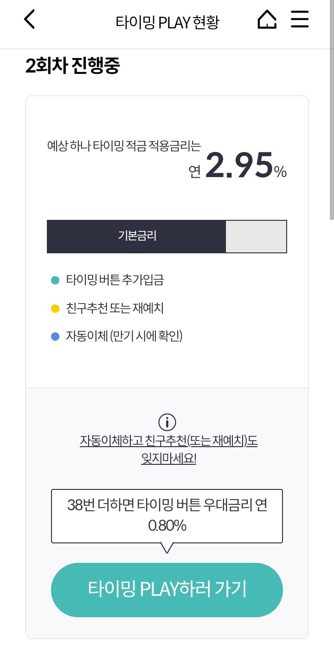Tap the 연 2.95% interest rate figure
The height and width of the screenshot is (647, 334).
(x=238, y=166)
